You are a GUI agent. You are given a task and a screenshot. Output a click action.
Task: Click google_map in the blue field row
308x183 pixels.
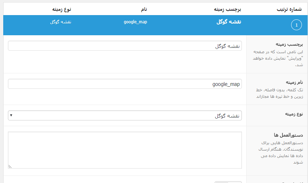tap(135, 22)
